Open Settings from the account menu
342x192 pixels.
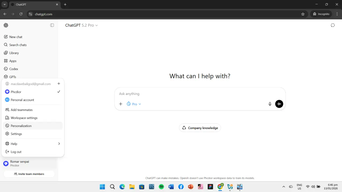(x=33, y=134)
